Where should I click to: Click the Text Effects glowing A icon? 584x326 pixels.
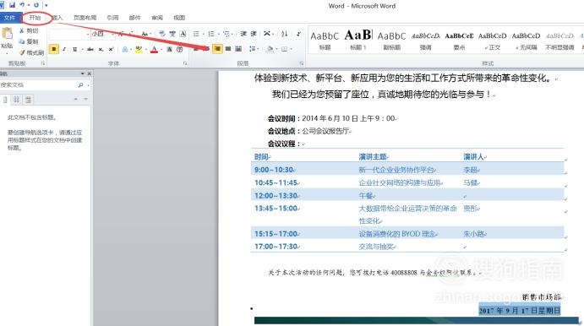[125, 49]
